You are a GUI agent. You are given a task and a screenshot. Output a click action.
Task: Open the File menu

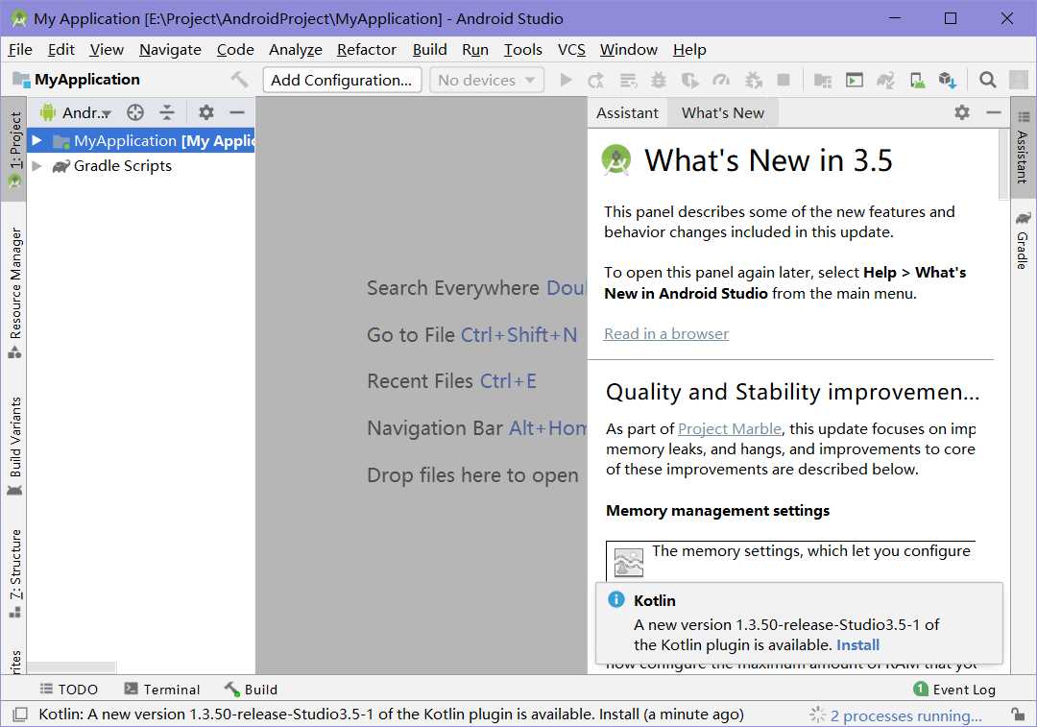click(x=20, y=50)
